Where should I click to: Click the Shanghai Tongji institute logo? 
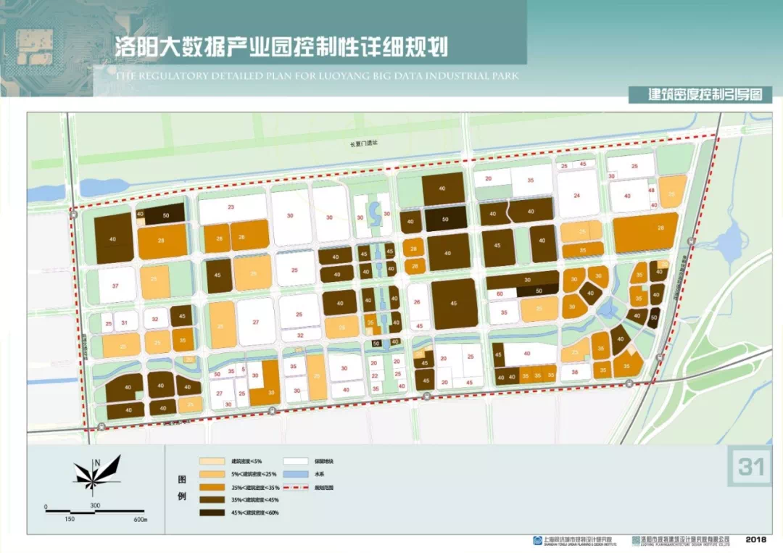tap(537, 540)
